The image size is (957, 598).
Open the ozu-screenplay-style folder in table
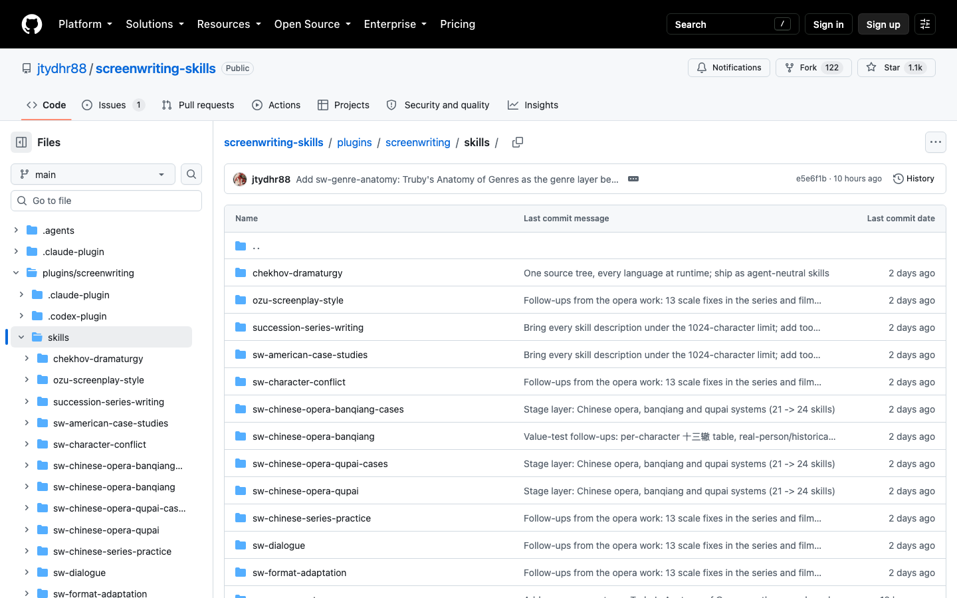[x=298, y=300]
